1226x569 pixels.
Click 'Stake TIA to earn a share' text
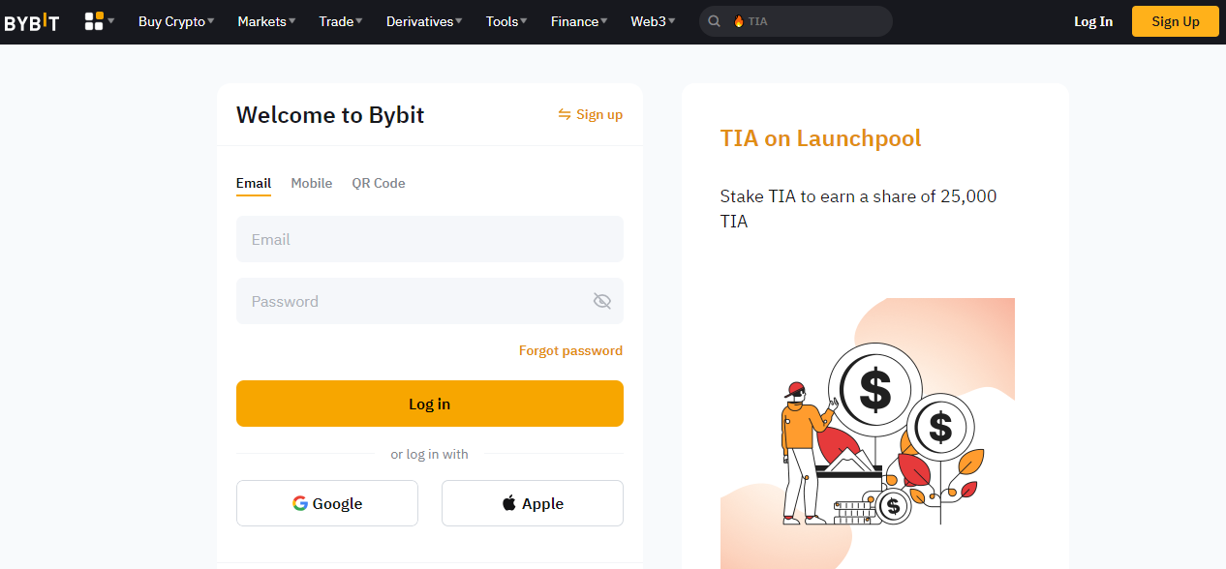coord(858,208)
